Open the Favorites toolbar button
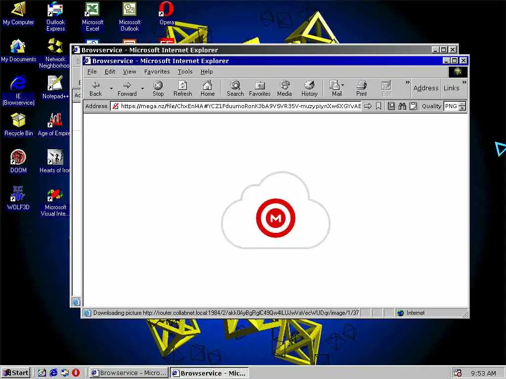 click(x=260, y=89)
